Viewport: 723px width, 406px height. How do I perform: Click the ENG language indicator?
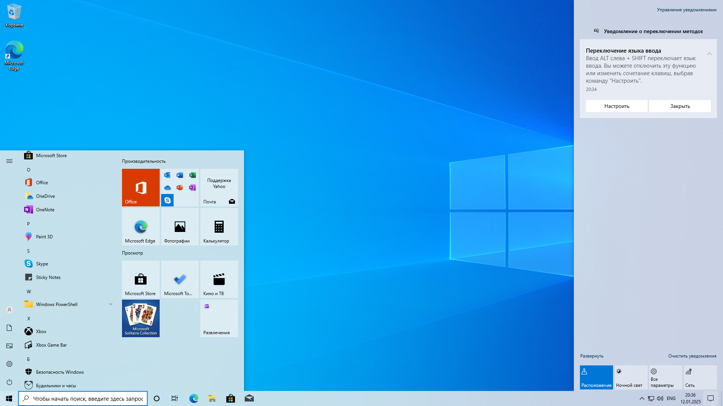(x=671, y=398)
